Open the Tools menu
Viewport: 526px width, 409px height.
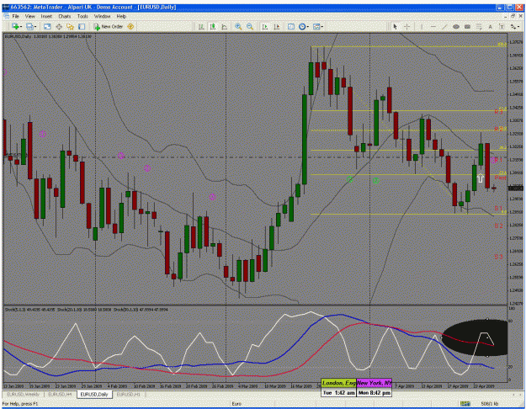[x=82, y=16]
